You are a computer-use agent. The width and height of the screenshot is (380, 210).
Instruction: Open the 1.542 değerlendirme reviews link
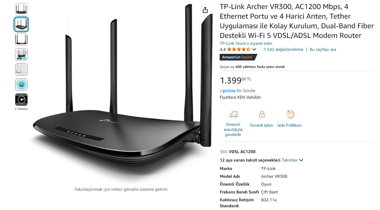(283, 49)
